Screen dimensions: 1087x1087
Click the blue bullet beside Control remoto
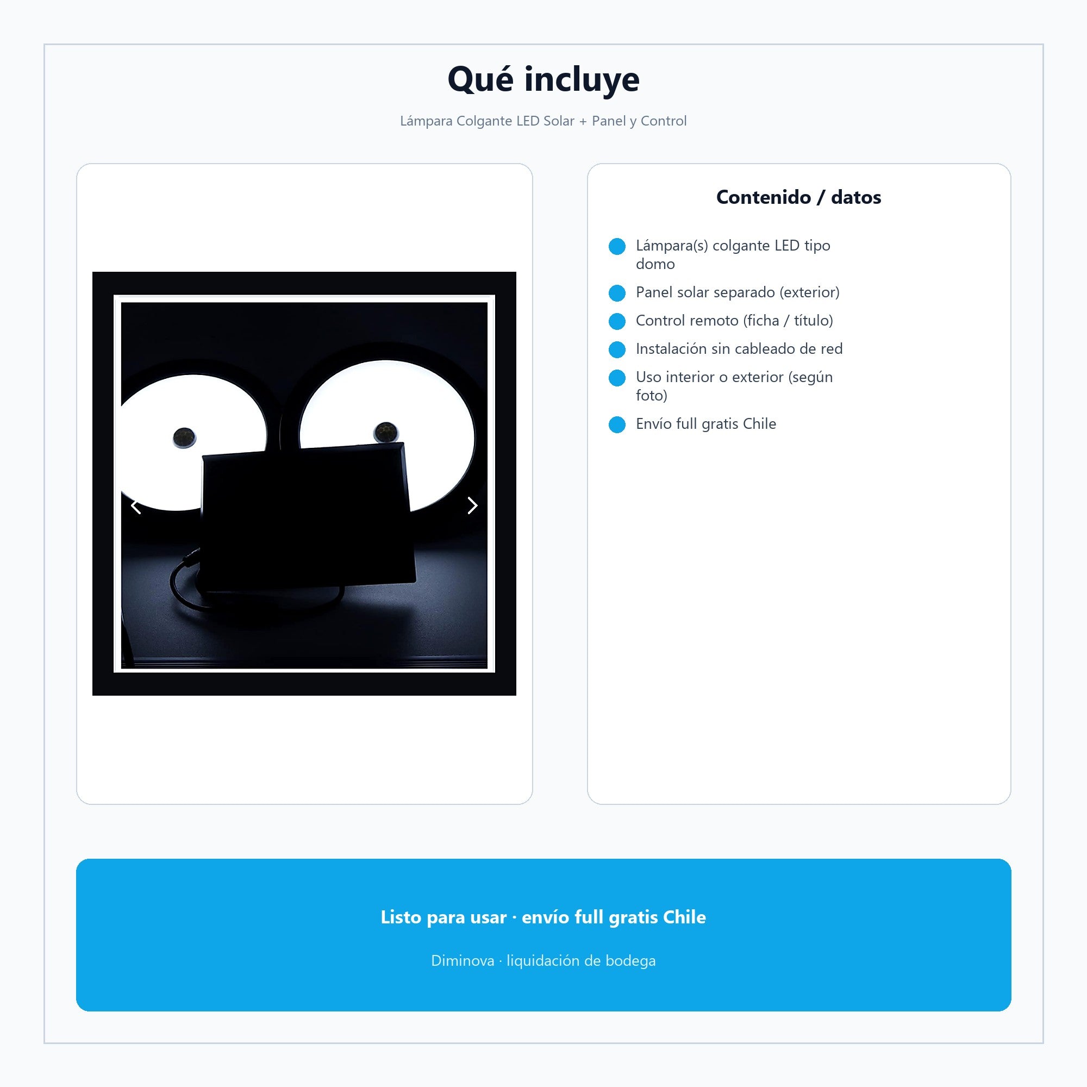coord(617,321)
